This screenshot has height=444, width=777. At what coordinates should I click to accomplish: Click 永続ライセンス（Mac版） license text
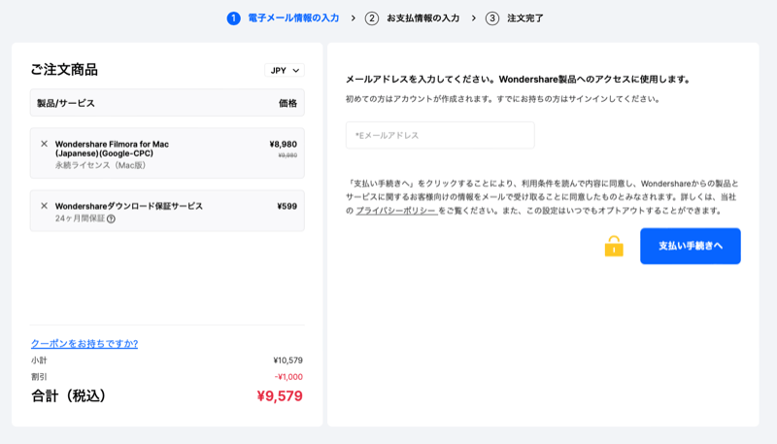(x=100, y=165)
